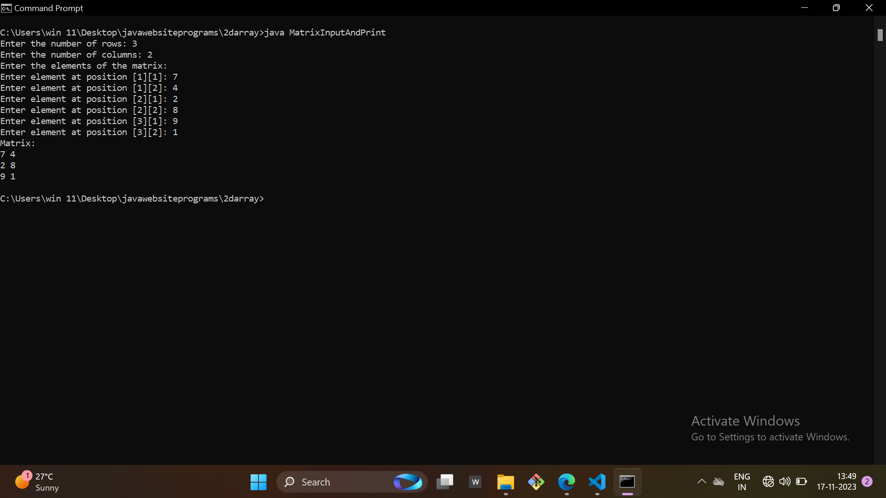Launch the Word app from taskbar
This screenshot has height=498, width=886.
coord(475,482)
